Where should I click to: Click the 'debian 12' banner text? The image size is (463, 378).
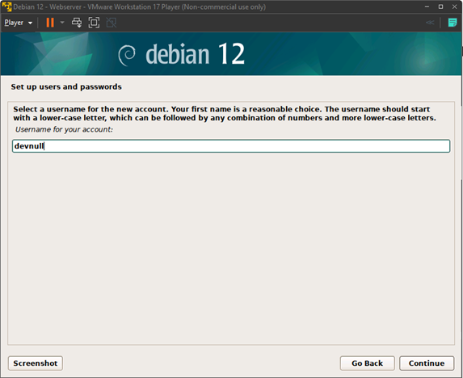(x=196, y=53)
